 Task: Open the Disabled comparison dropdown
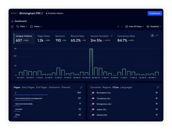[154, 27]
